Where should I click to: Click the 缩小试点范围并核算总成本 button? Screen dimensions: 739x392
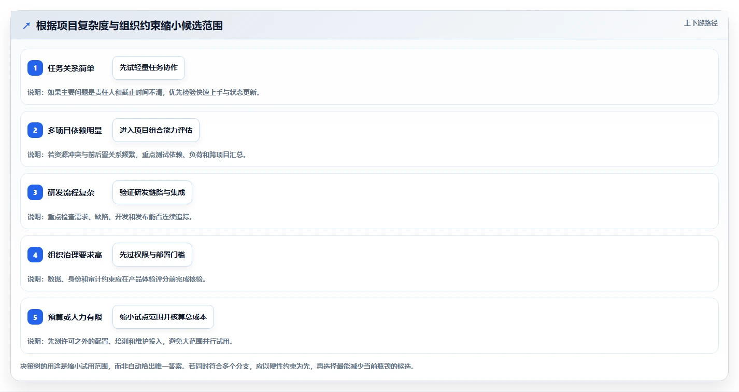click(163, 317)
